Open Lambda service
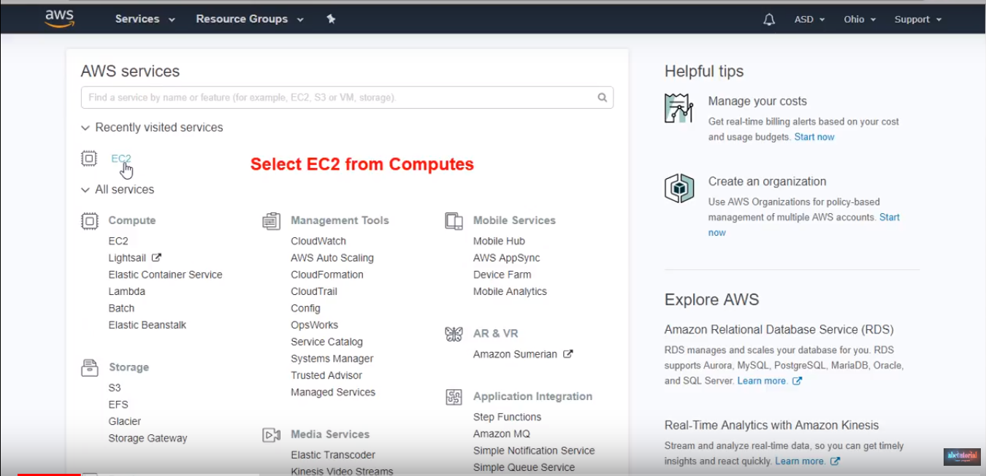The image size is (986, 476). point(126,291)
